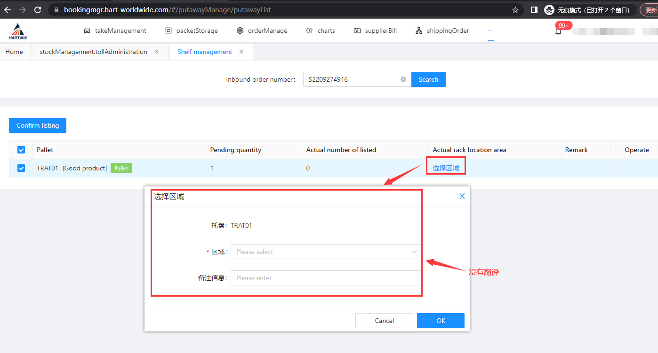Toggle the select-all checkbox in table header
Image resolution: width=658 pixels, height=353 pixels.
click(x=21, y=150)
